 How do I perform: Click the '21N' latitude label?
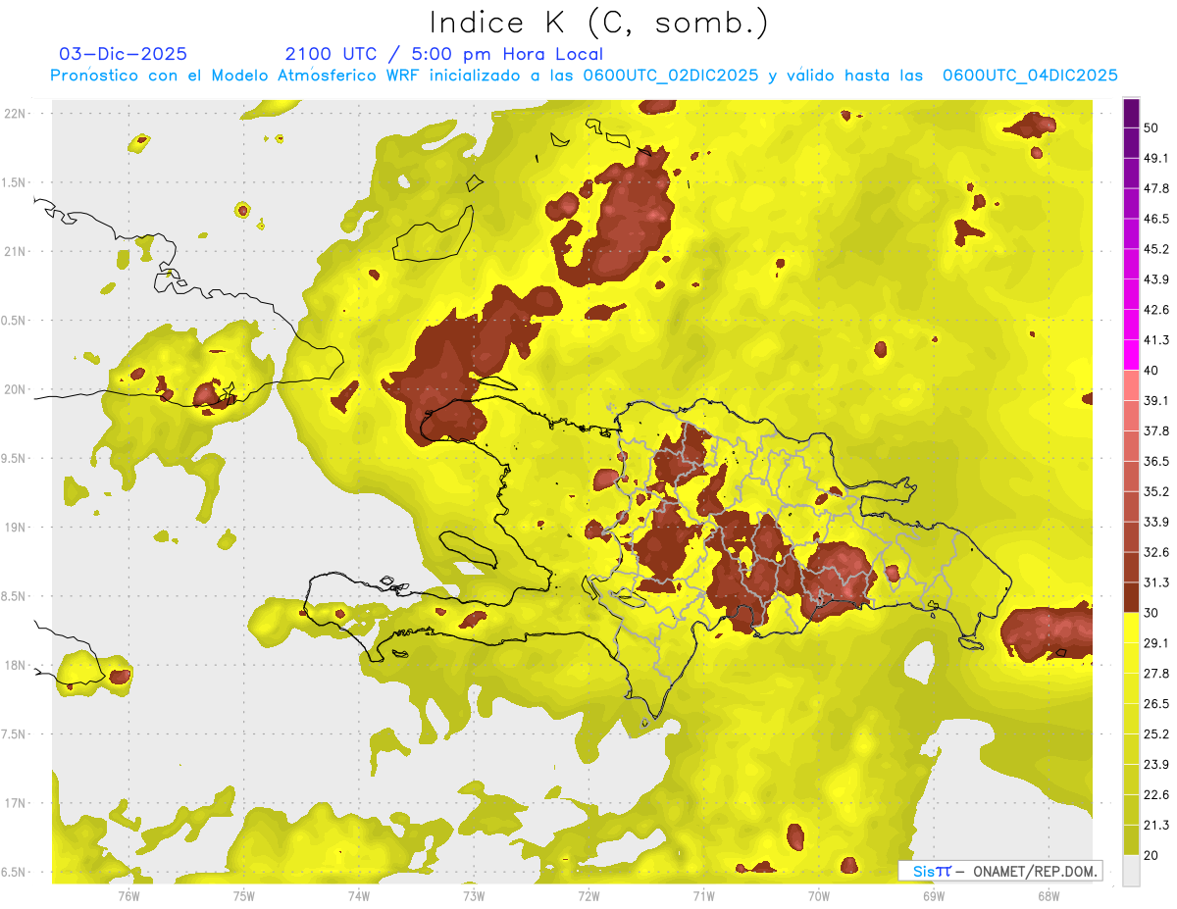pyautogui.click(x=15, y=251)
